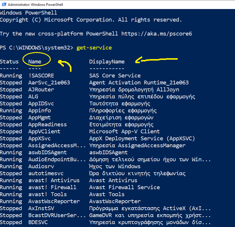
Task: Click the Audiosrv service name
Action: (x=41, y=166)
